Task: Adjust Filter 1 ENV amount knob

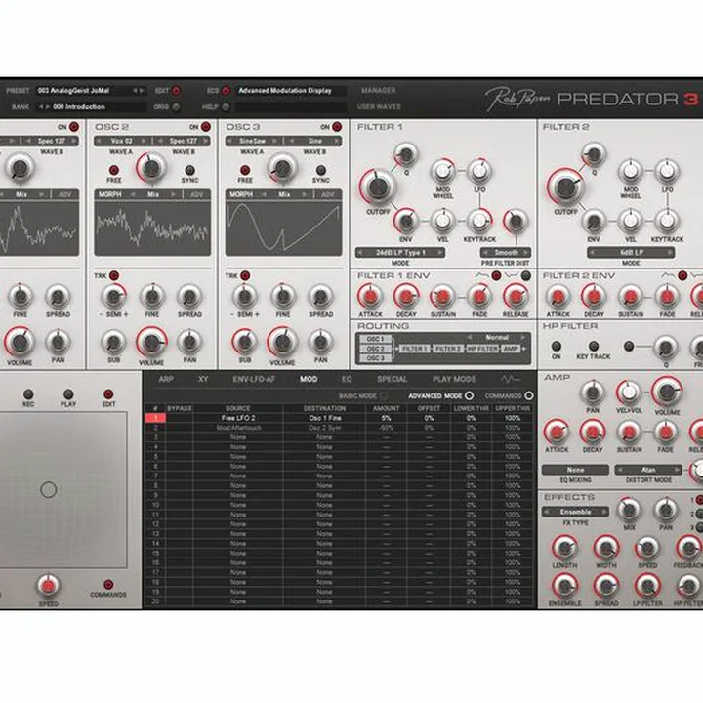Action: (x=406, y=221)
